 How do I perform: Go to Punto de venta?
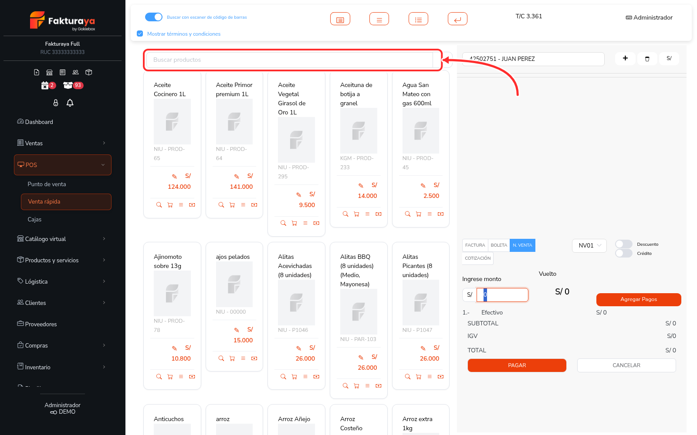tap(66, 184)
